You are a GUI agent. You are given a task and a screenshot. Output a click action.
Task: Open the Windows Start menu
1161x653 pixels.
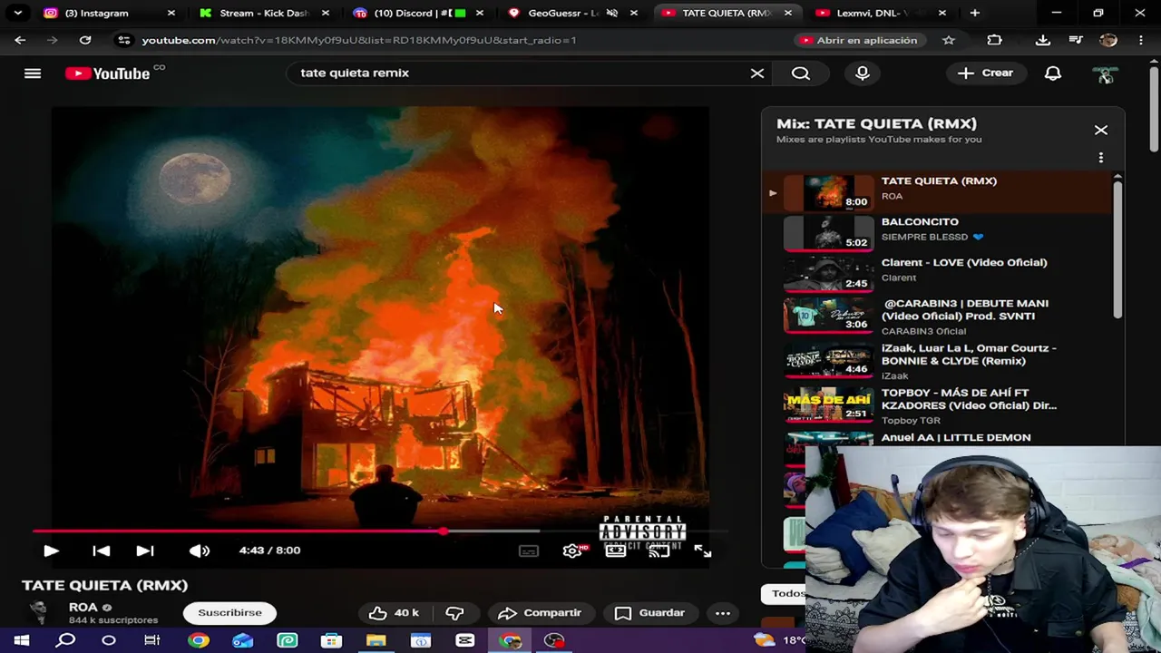[22, 641]
